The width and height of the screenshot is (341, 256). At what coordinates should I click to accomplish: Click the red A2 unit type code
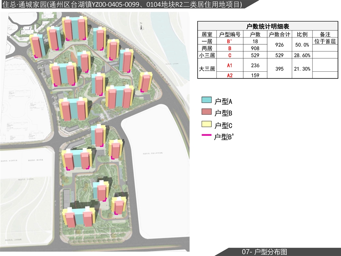coord(230,75)
